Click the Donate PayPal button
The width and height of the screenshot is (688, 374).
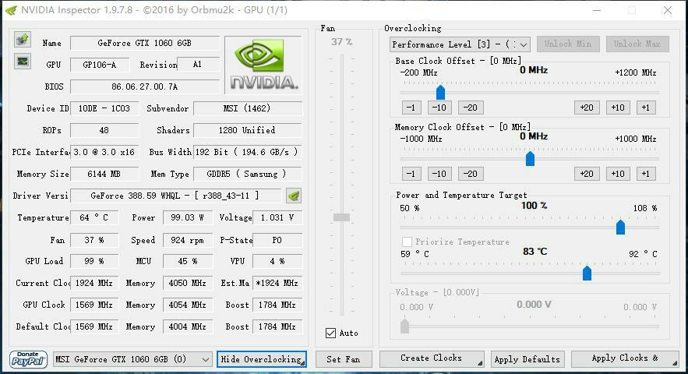(x=28, y=359)
